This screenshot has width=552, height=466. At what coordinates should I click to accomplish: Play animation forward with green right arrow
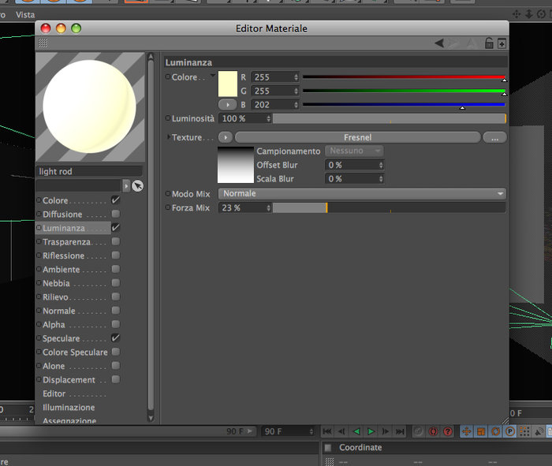tap(371, 431)
